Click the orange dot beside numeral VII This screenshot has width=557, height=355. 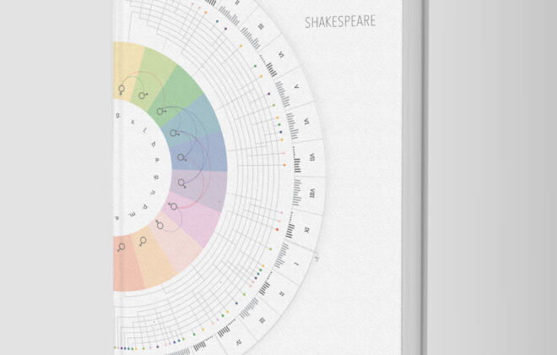(284, 165)
